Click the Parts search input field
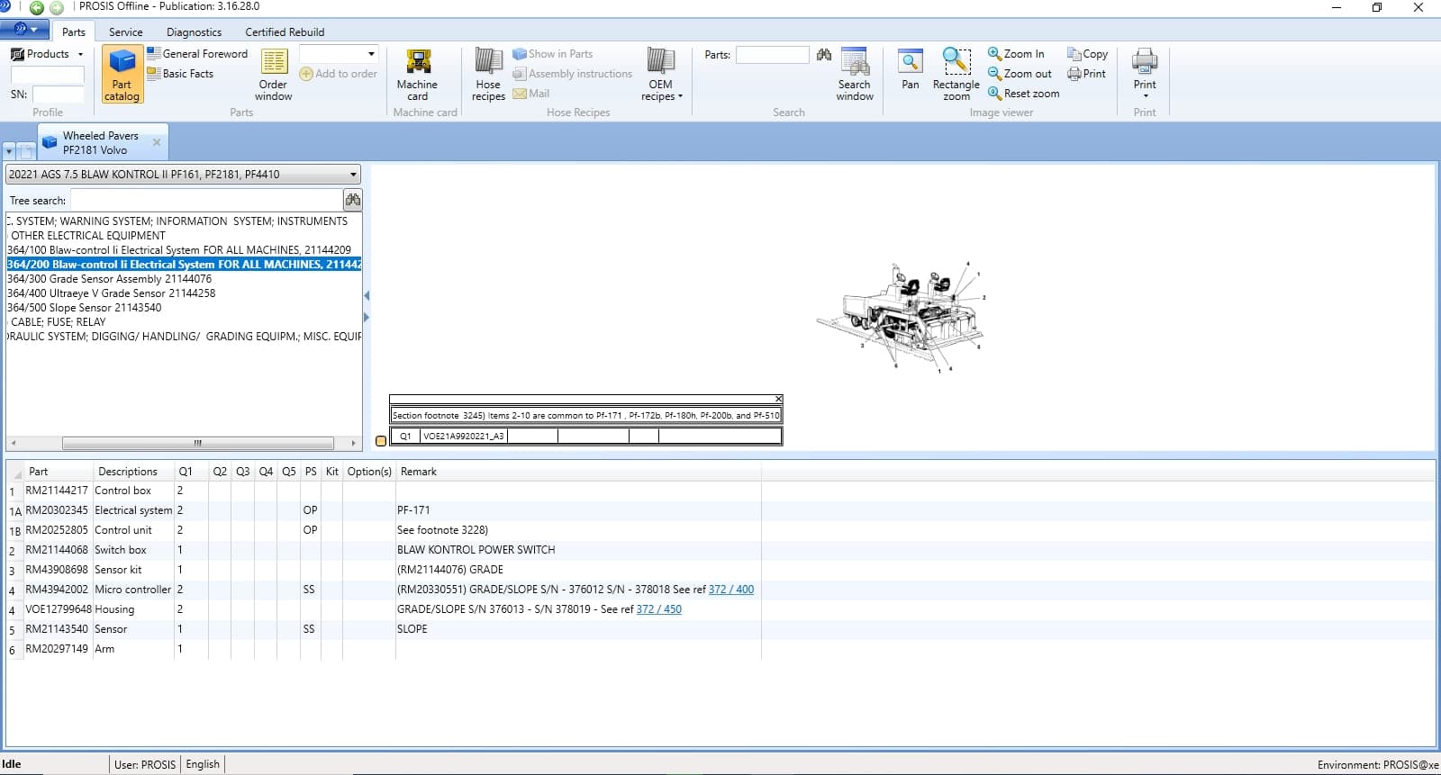The width and height of the screenshot is (1441, 775). (773, 55)
